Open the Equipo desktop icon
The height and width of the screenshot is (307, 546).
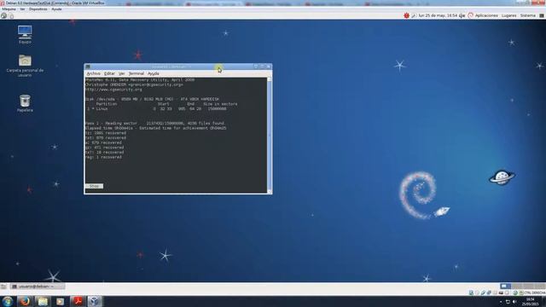pos(25,32)
